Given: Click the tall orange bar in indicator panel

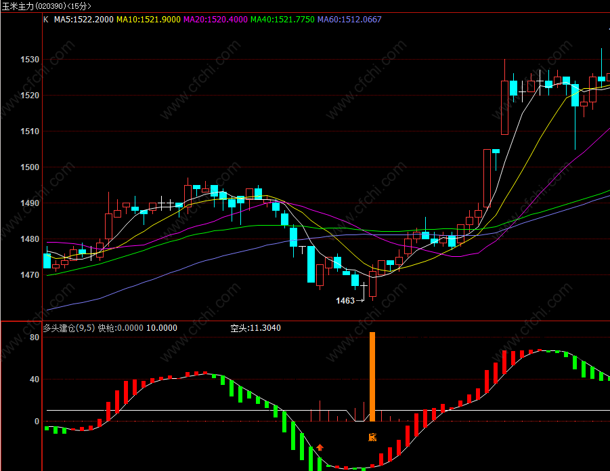Looking at the screenshot, I should coord(372,376).
